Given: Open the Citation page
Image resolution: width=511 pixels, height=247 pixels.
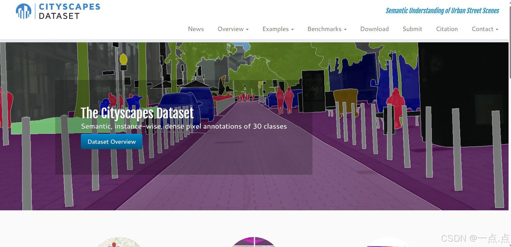Looking at the screenshot, I should 447,29.
